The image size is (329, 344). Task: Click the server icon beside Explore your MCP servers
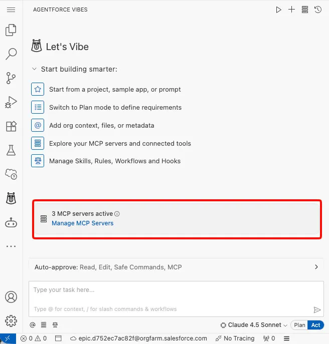pyautogui.click(x=38, y=143)
